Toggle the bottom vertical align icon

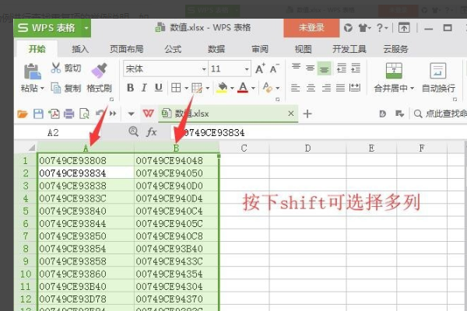pos(324,68)
